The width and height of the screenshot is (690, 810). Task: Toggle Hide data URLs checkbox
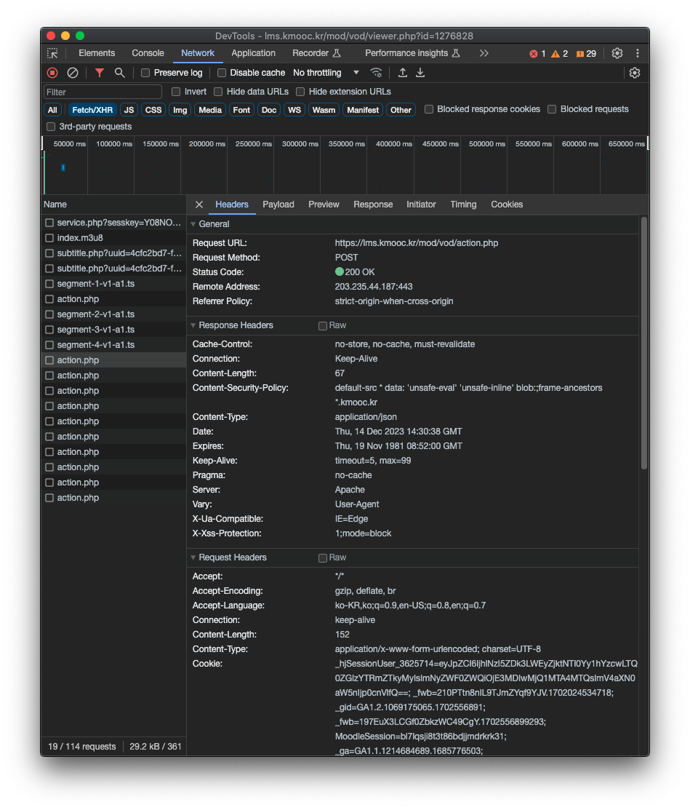[x=218, y=92]
